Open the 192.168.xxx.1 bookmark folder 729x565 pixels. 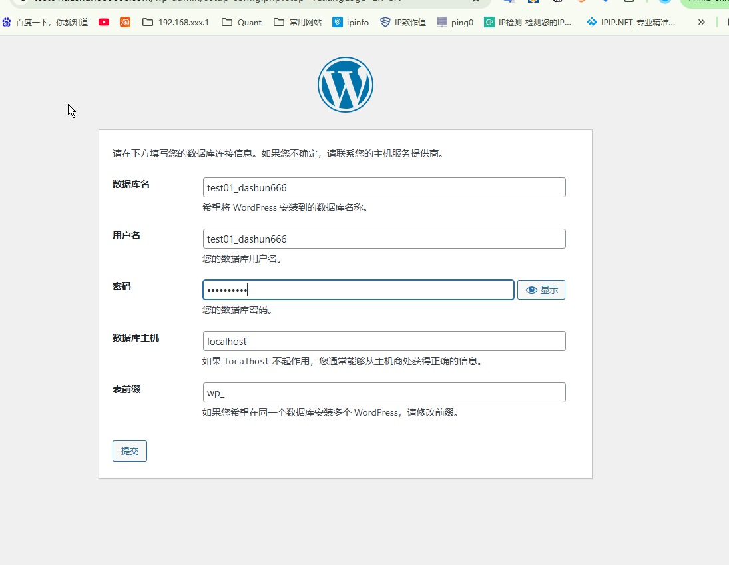coord(176,23)
